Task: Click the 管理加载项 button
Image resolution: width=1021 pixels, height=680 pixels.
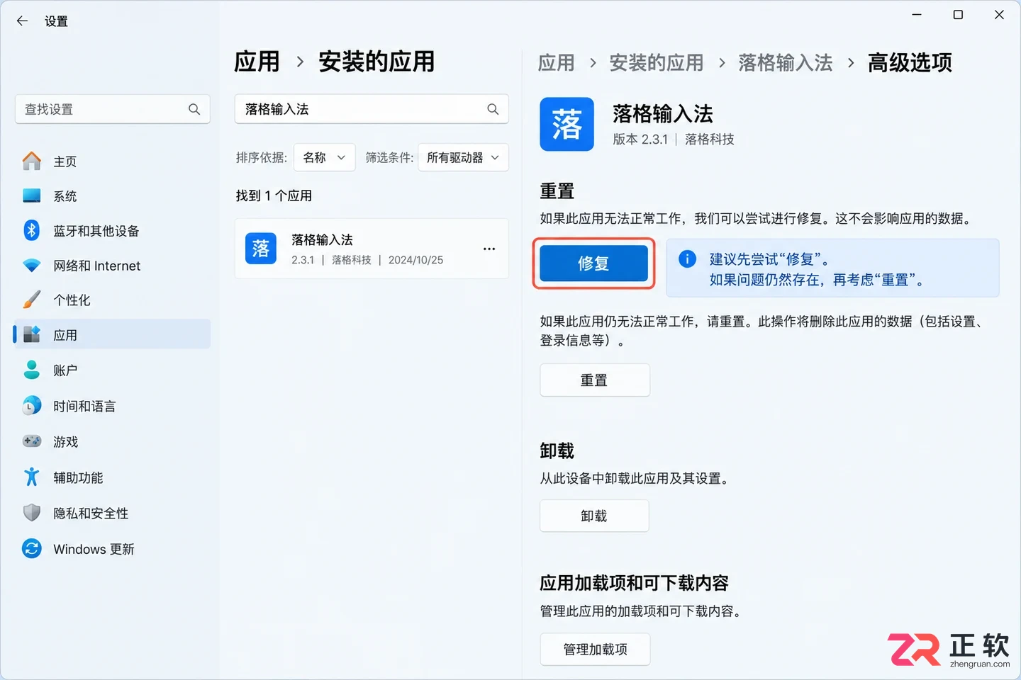Action: 595,649
